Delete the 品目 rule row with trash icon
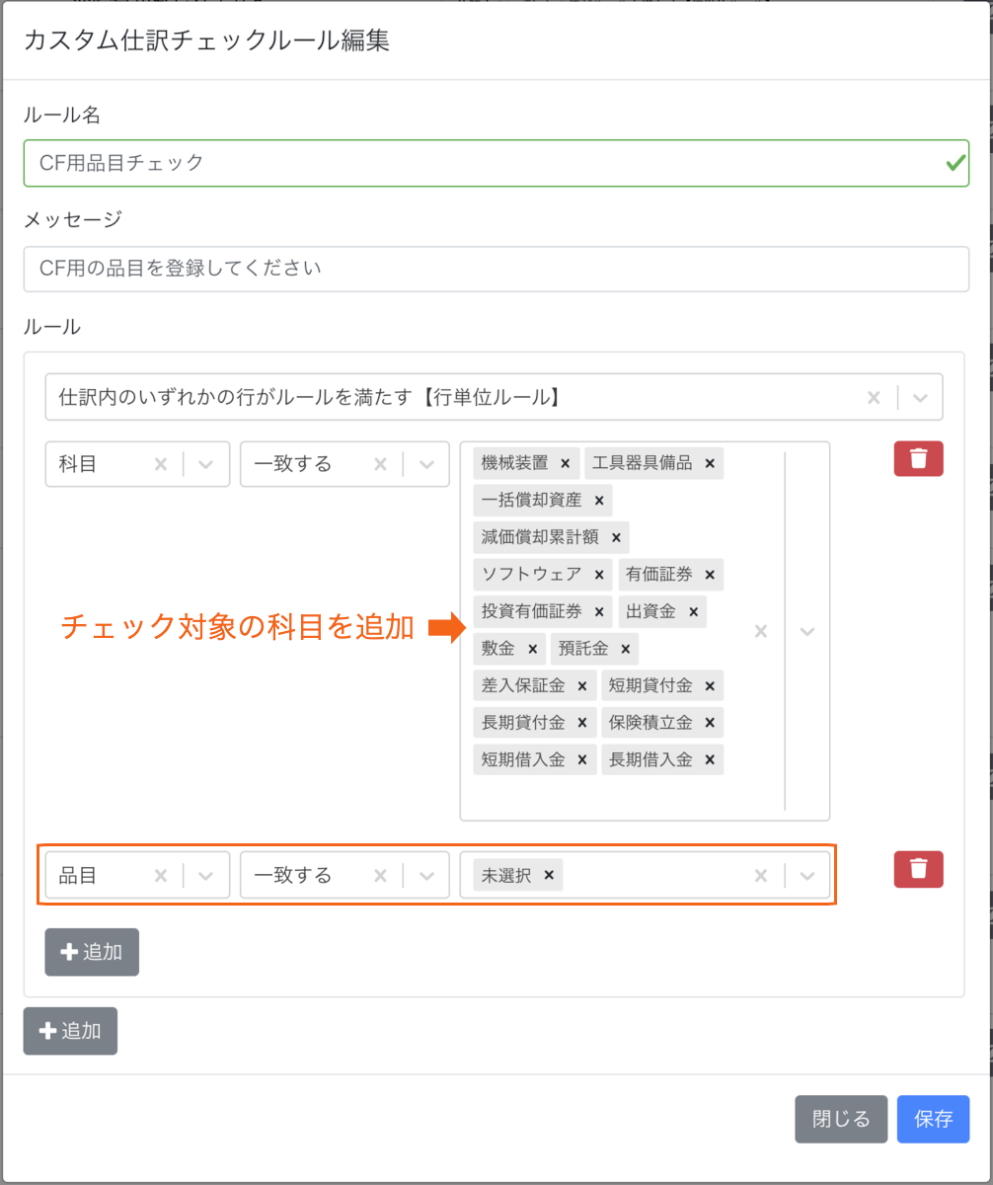This screenshot has height=1185, width=993. click(x=918, y=869)
